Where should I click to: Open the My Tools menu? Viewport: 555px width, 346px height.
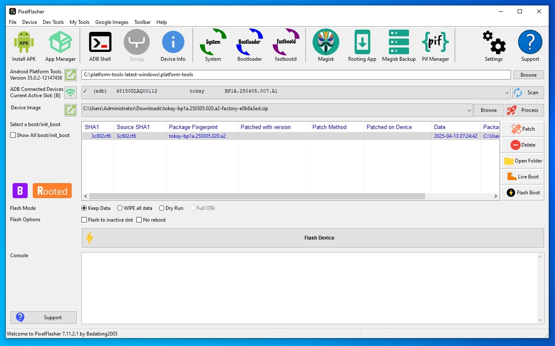[80, 22]
